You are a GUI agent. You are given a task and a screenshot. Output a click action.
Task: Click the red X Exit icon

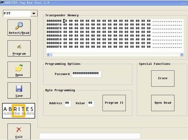19,130
